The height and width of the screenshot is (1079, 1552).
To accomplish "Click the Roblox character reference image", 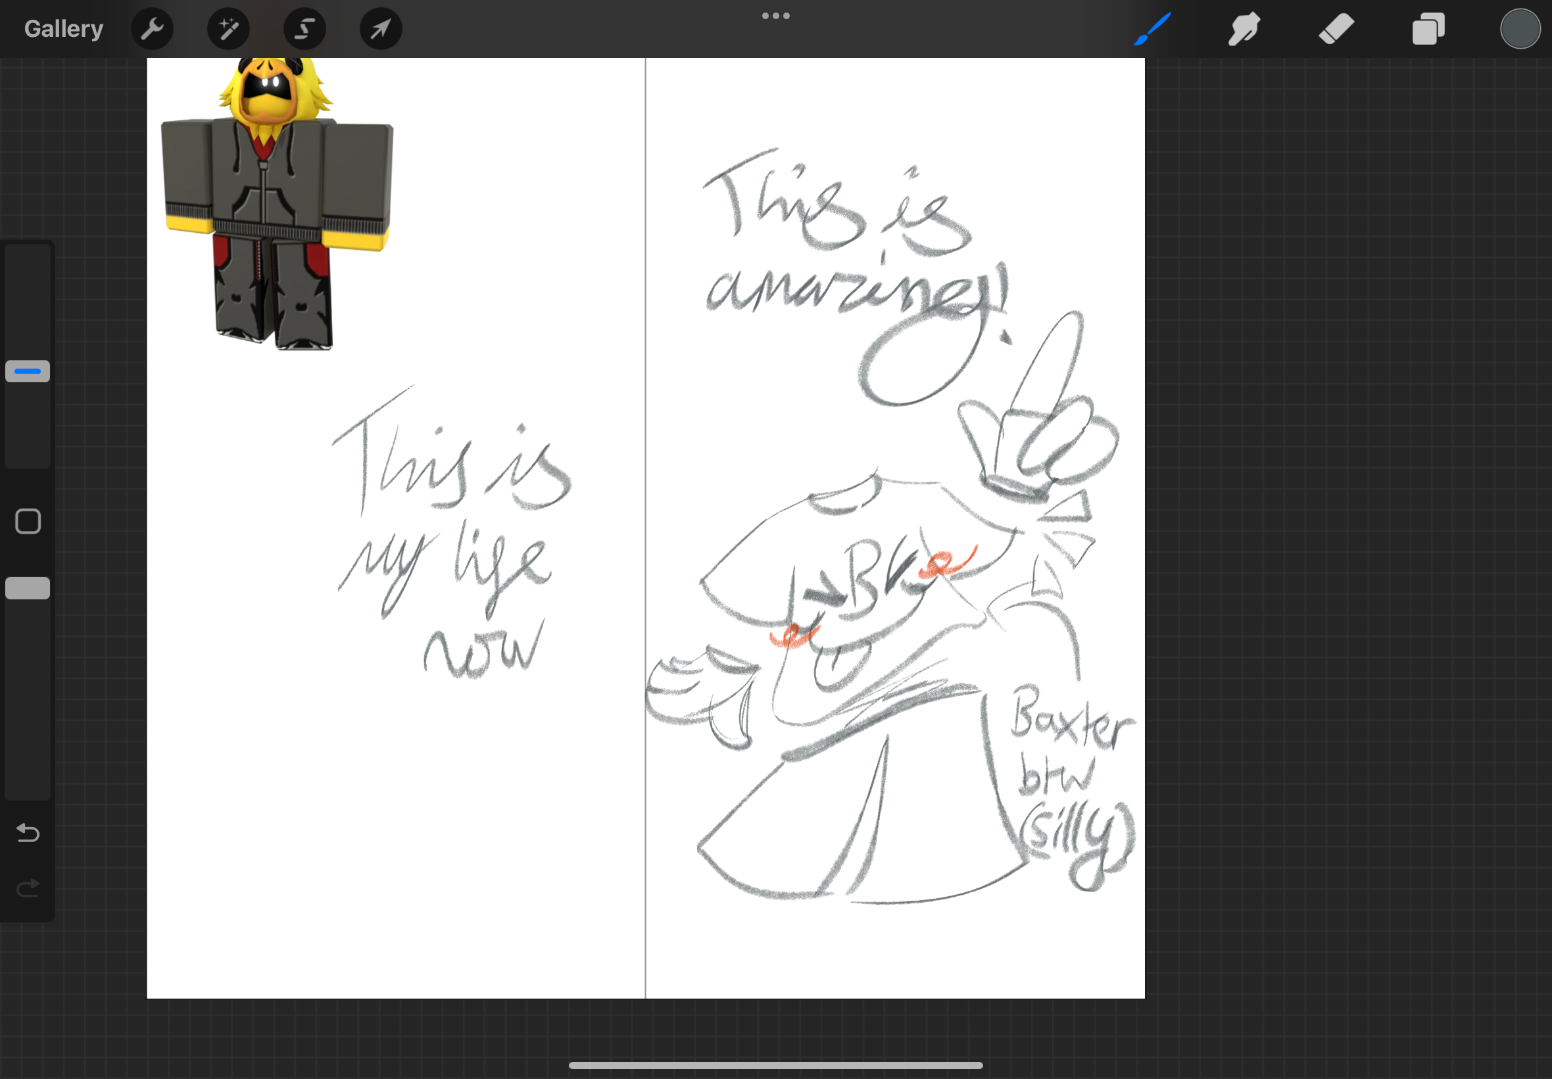I will 277,204.
